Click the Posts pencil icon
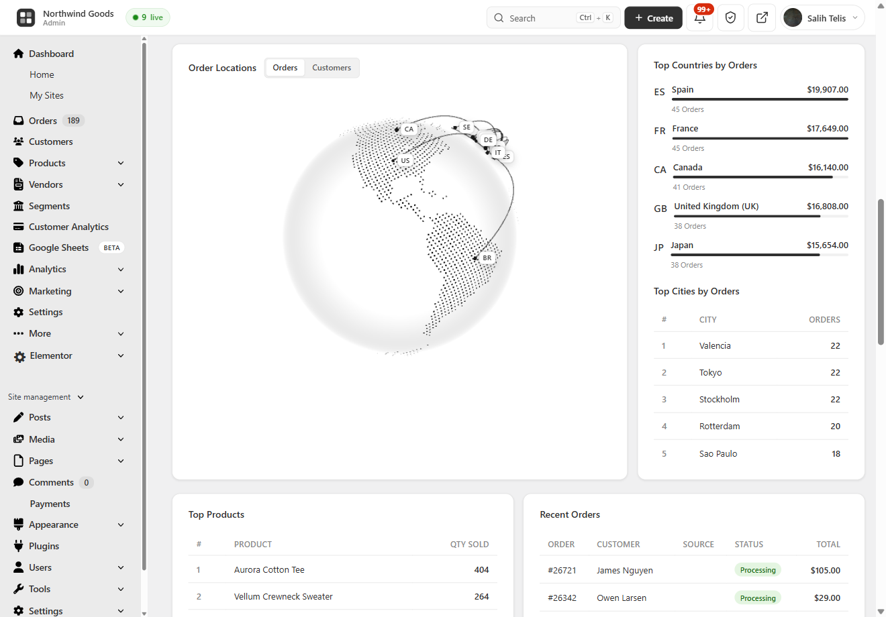886x617 pixels. pos(19,417)
